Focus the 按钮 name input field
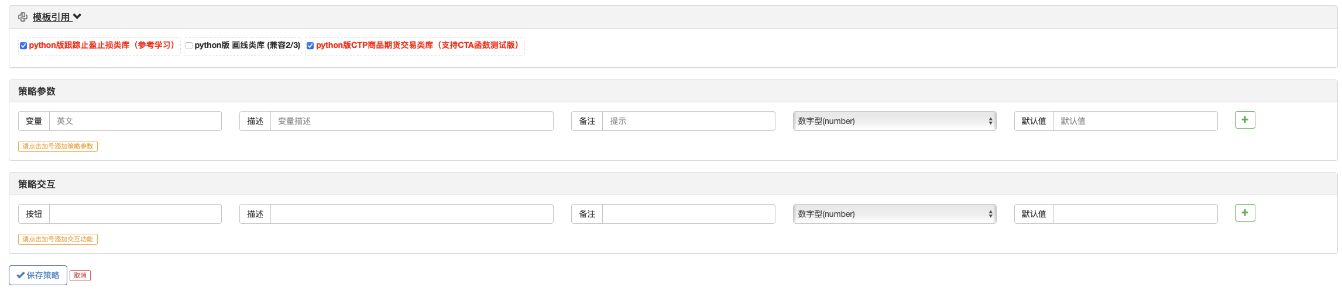Screen dimensions: 1342x294 (135, 214)
